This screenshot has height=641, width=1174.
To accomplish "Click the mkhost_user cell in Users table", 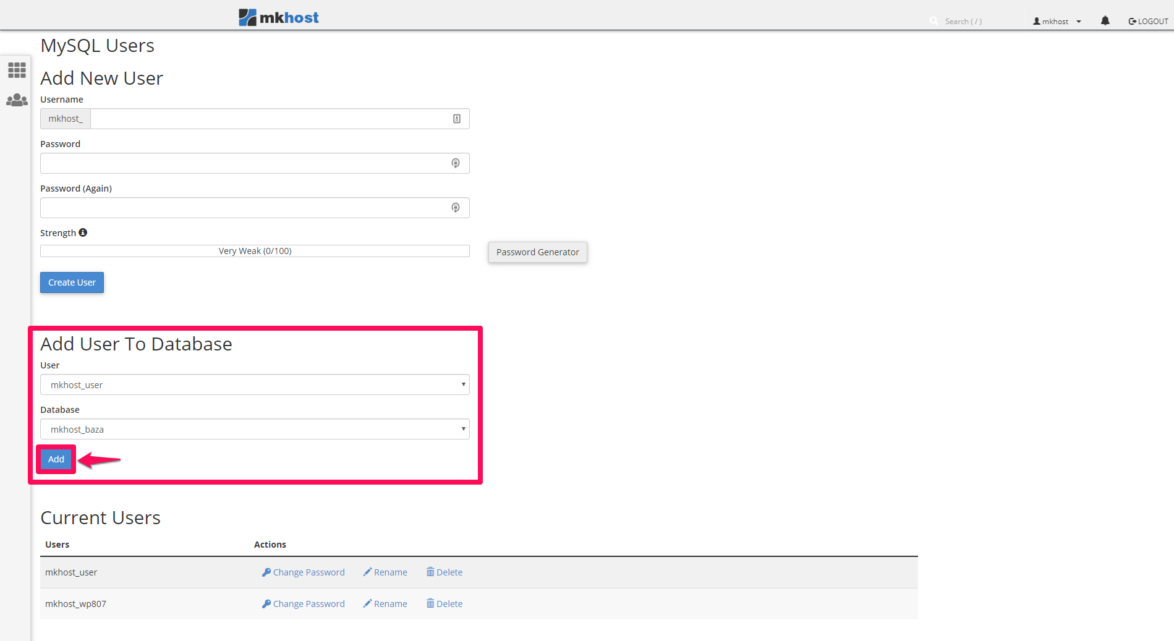I will pos(71,572).
